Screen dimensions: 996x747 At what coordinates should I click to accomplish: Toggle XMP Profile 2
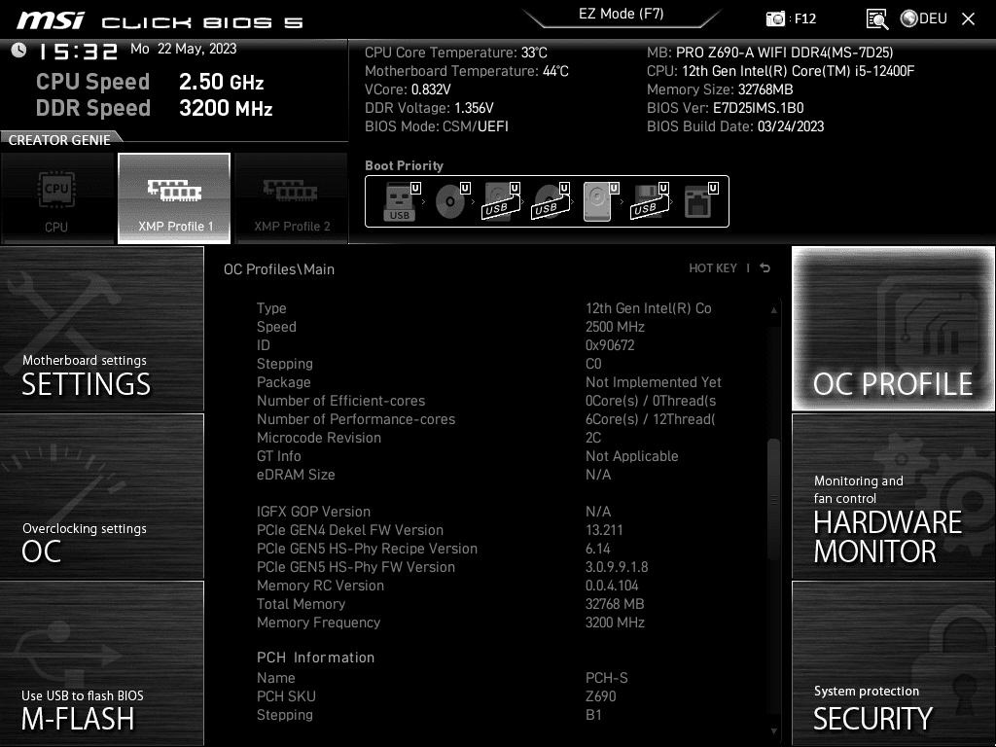click(292, 198)
